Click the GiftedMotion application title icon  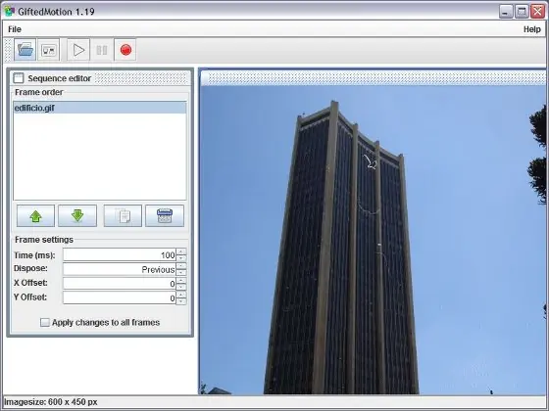click(x=10, y=12)
